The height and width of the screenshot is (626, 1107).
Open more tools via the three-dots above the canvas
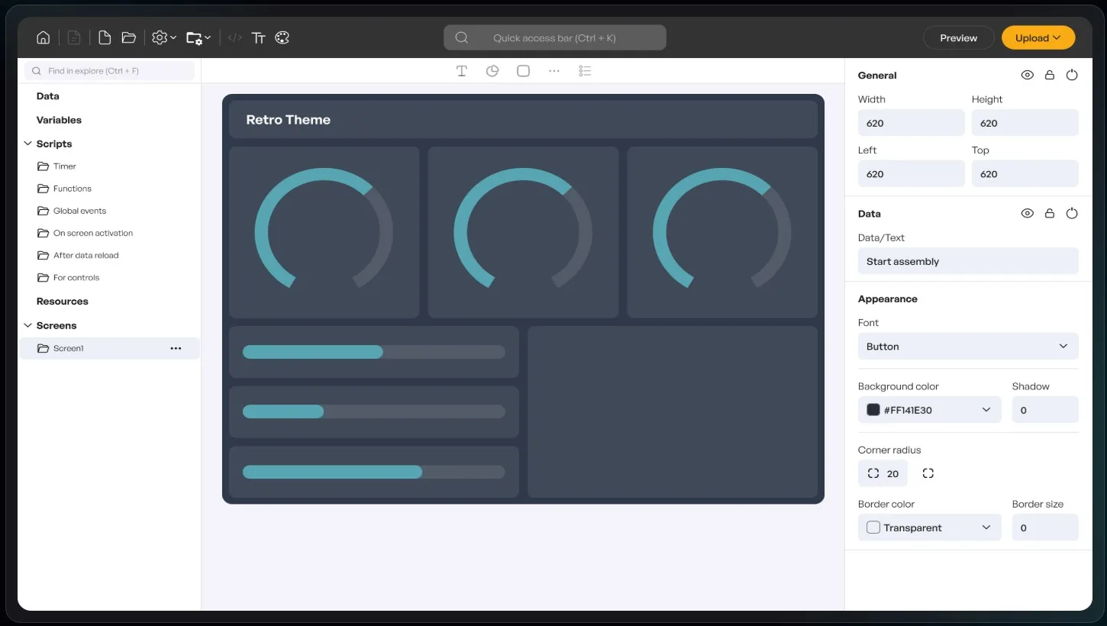coord(554,71)
